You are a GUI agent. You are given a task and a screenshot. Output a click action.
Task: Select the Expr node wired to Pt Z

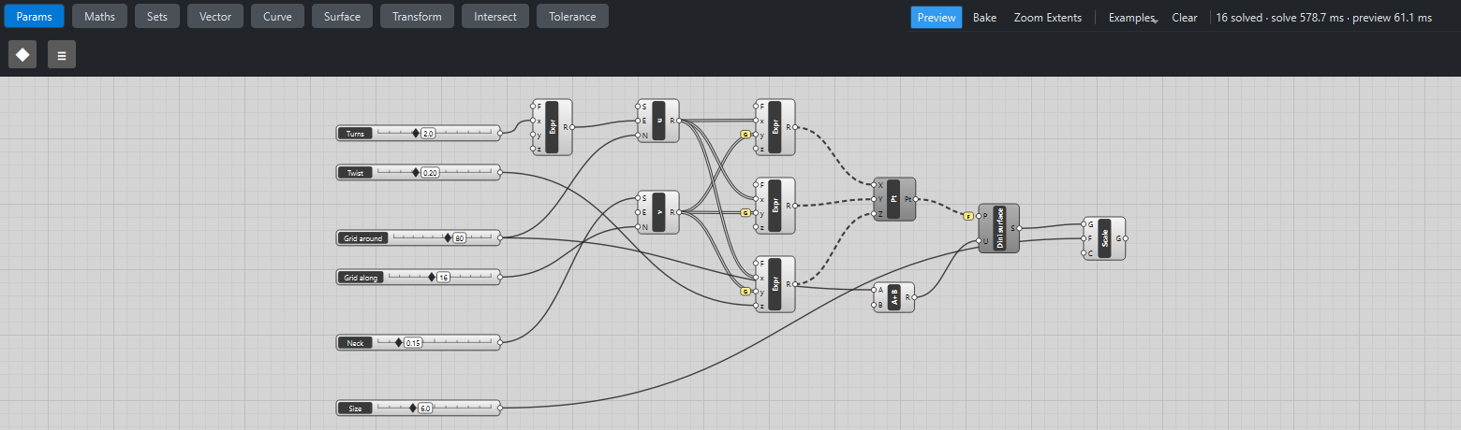coord(775,284)
